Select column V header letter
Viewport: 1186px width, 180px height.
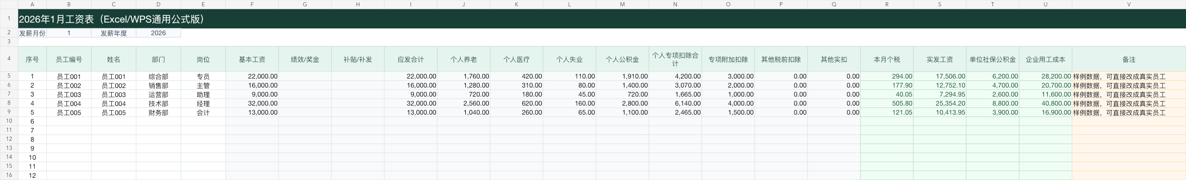(1129, 5)
